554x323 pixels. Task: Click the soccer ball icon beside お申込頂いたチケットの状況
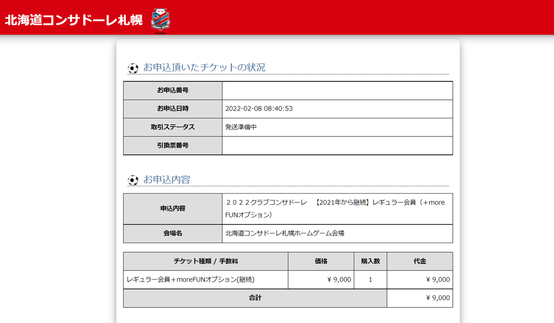(133, 68)
